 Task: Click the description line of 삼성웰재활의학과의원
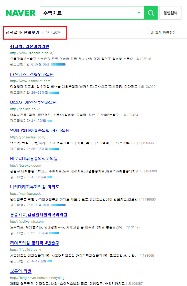point(66,227)
